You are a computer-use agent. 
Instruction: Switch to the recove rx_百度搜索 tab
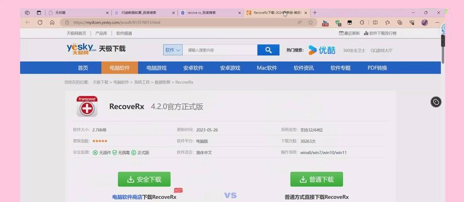click(x=211, y=13)
